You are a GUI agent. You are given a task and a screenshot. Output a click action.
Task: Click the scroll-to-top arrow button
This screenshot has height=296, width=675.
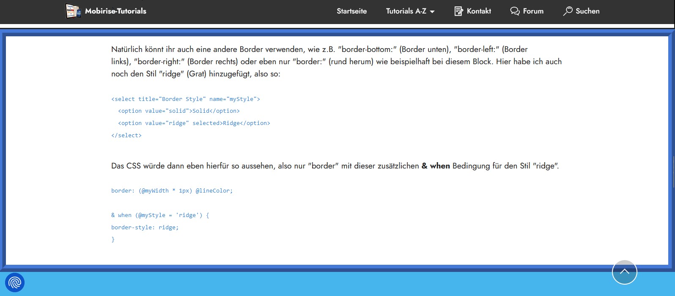[x=624, y=272]
